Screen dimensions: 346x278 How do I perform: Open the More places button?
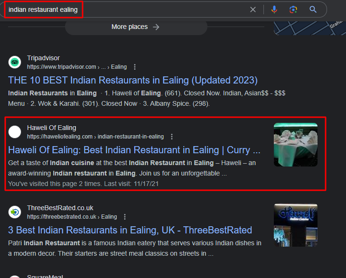[136, 27]
